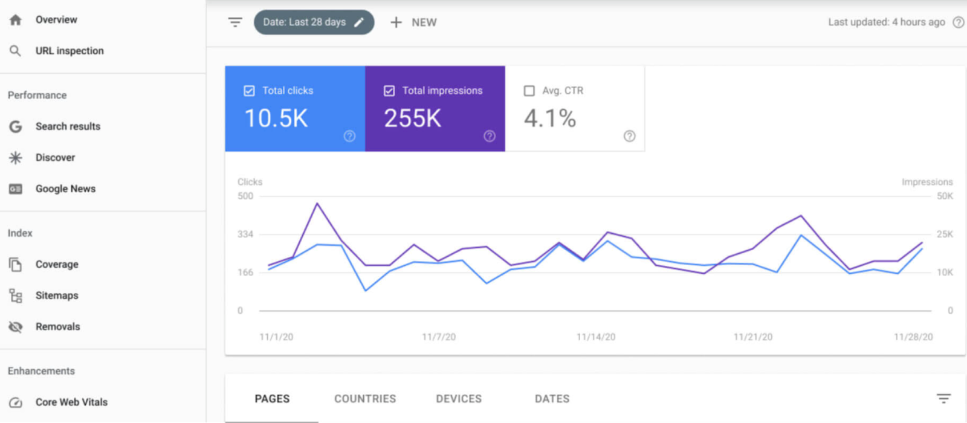Click the Overview home icon

tap(16, 20)
